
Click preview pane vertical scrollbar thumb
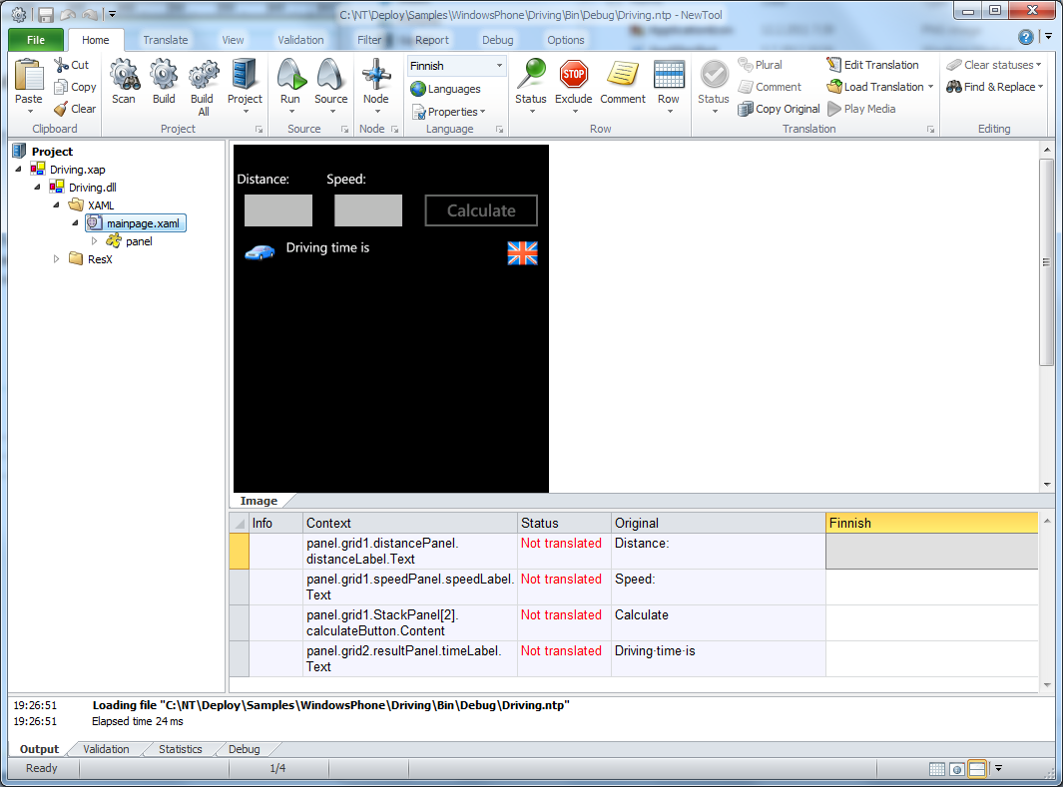coord(1047,262)
